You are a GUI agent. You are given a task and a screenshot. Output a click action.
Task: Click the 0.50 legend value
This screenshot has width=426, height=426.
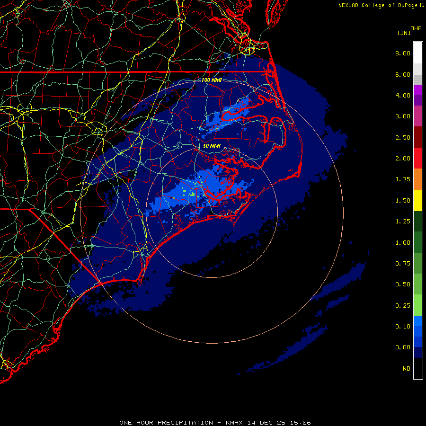(x=403, y=284)
